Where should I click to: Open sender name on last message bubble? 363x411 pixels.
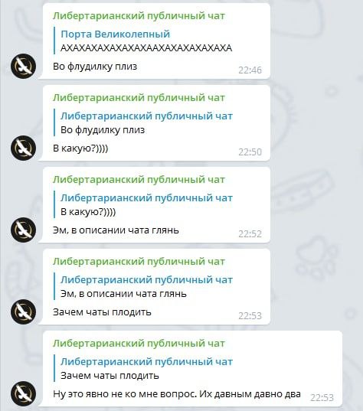[139, 344]
